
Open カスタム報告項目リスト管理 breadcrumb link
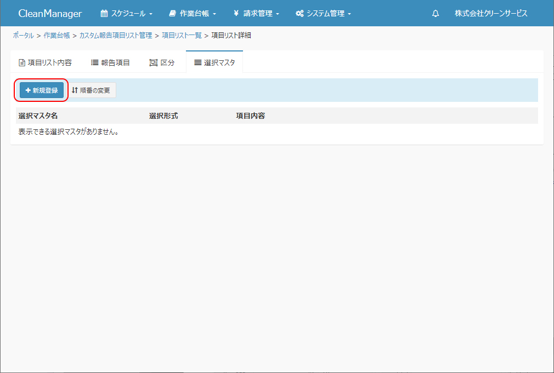[116, 36]
